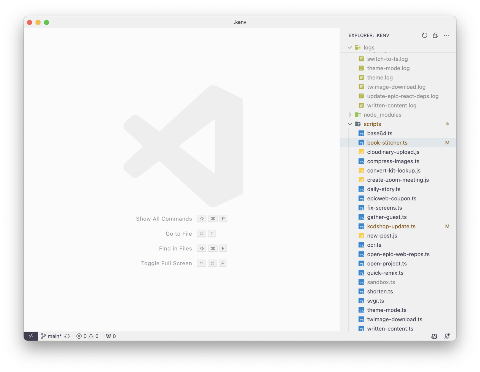480x372 pixels.
Task: Collapse all folders in Explorer
Action: 435,35
